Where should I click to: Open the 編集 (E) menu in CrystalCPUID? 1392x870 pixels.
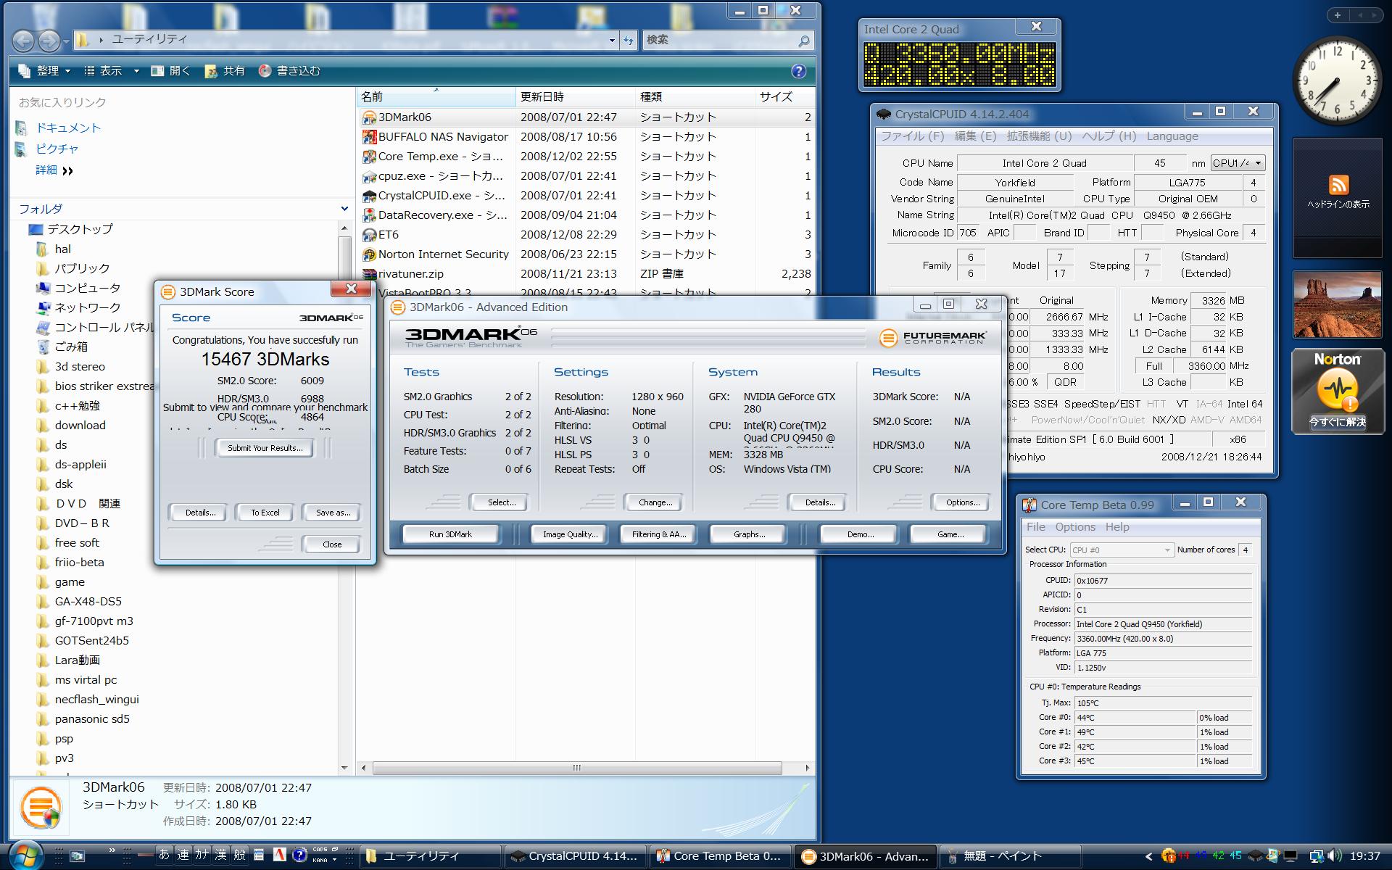976,136
